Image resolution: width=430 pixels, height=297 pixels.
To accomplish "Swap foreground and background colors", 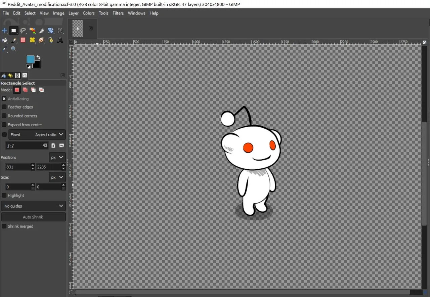I will click(38, 57).
